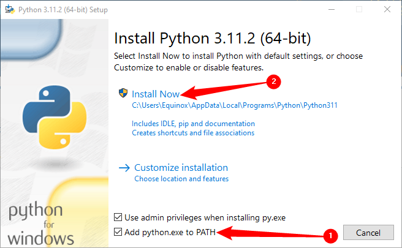Screen dimensions: 402x248
Task: Click the Python311 install path text
Action: (235, 105)
